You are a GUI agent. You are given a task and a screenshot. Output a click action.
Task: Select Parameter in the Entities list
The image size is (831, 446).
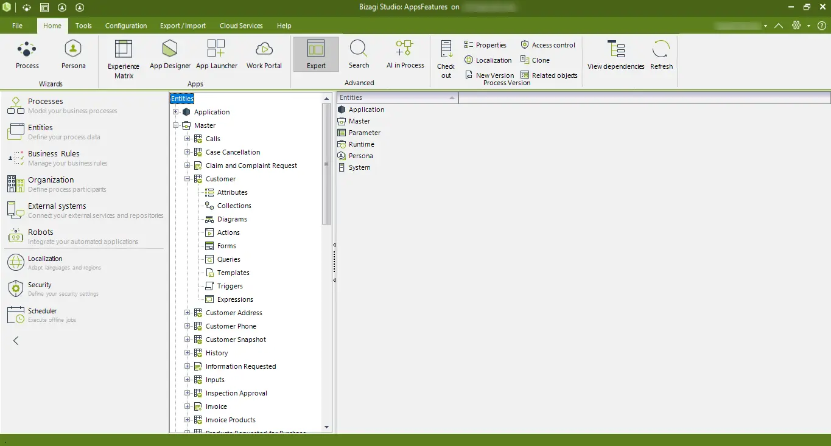coord(364,133)
